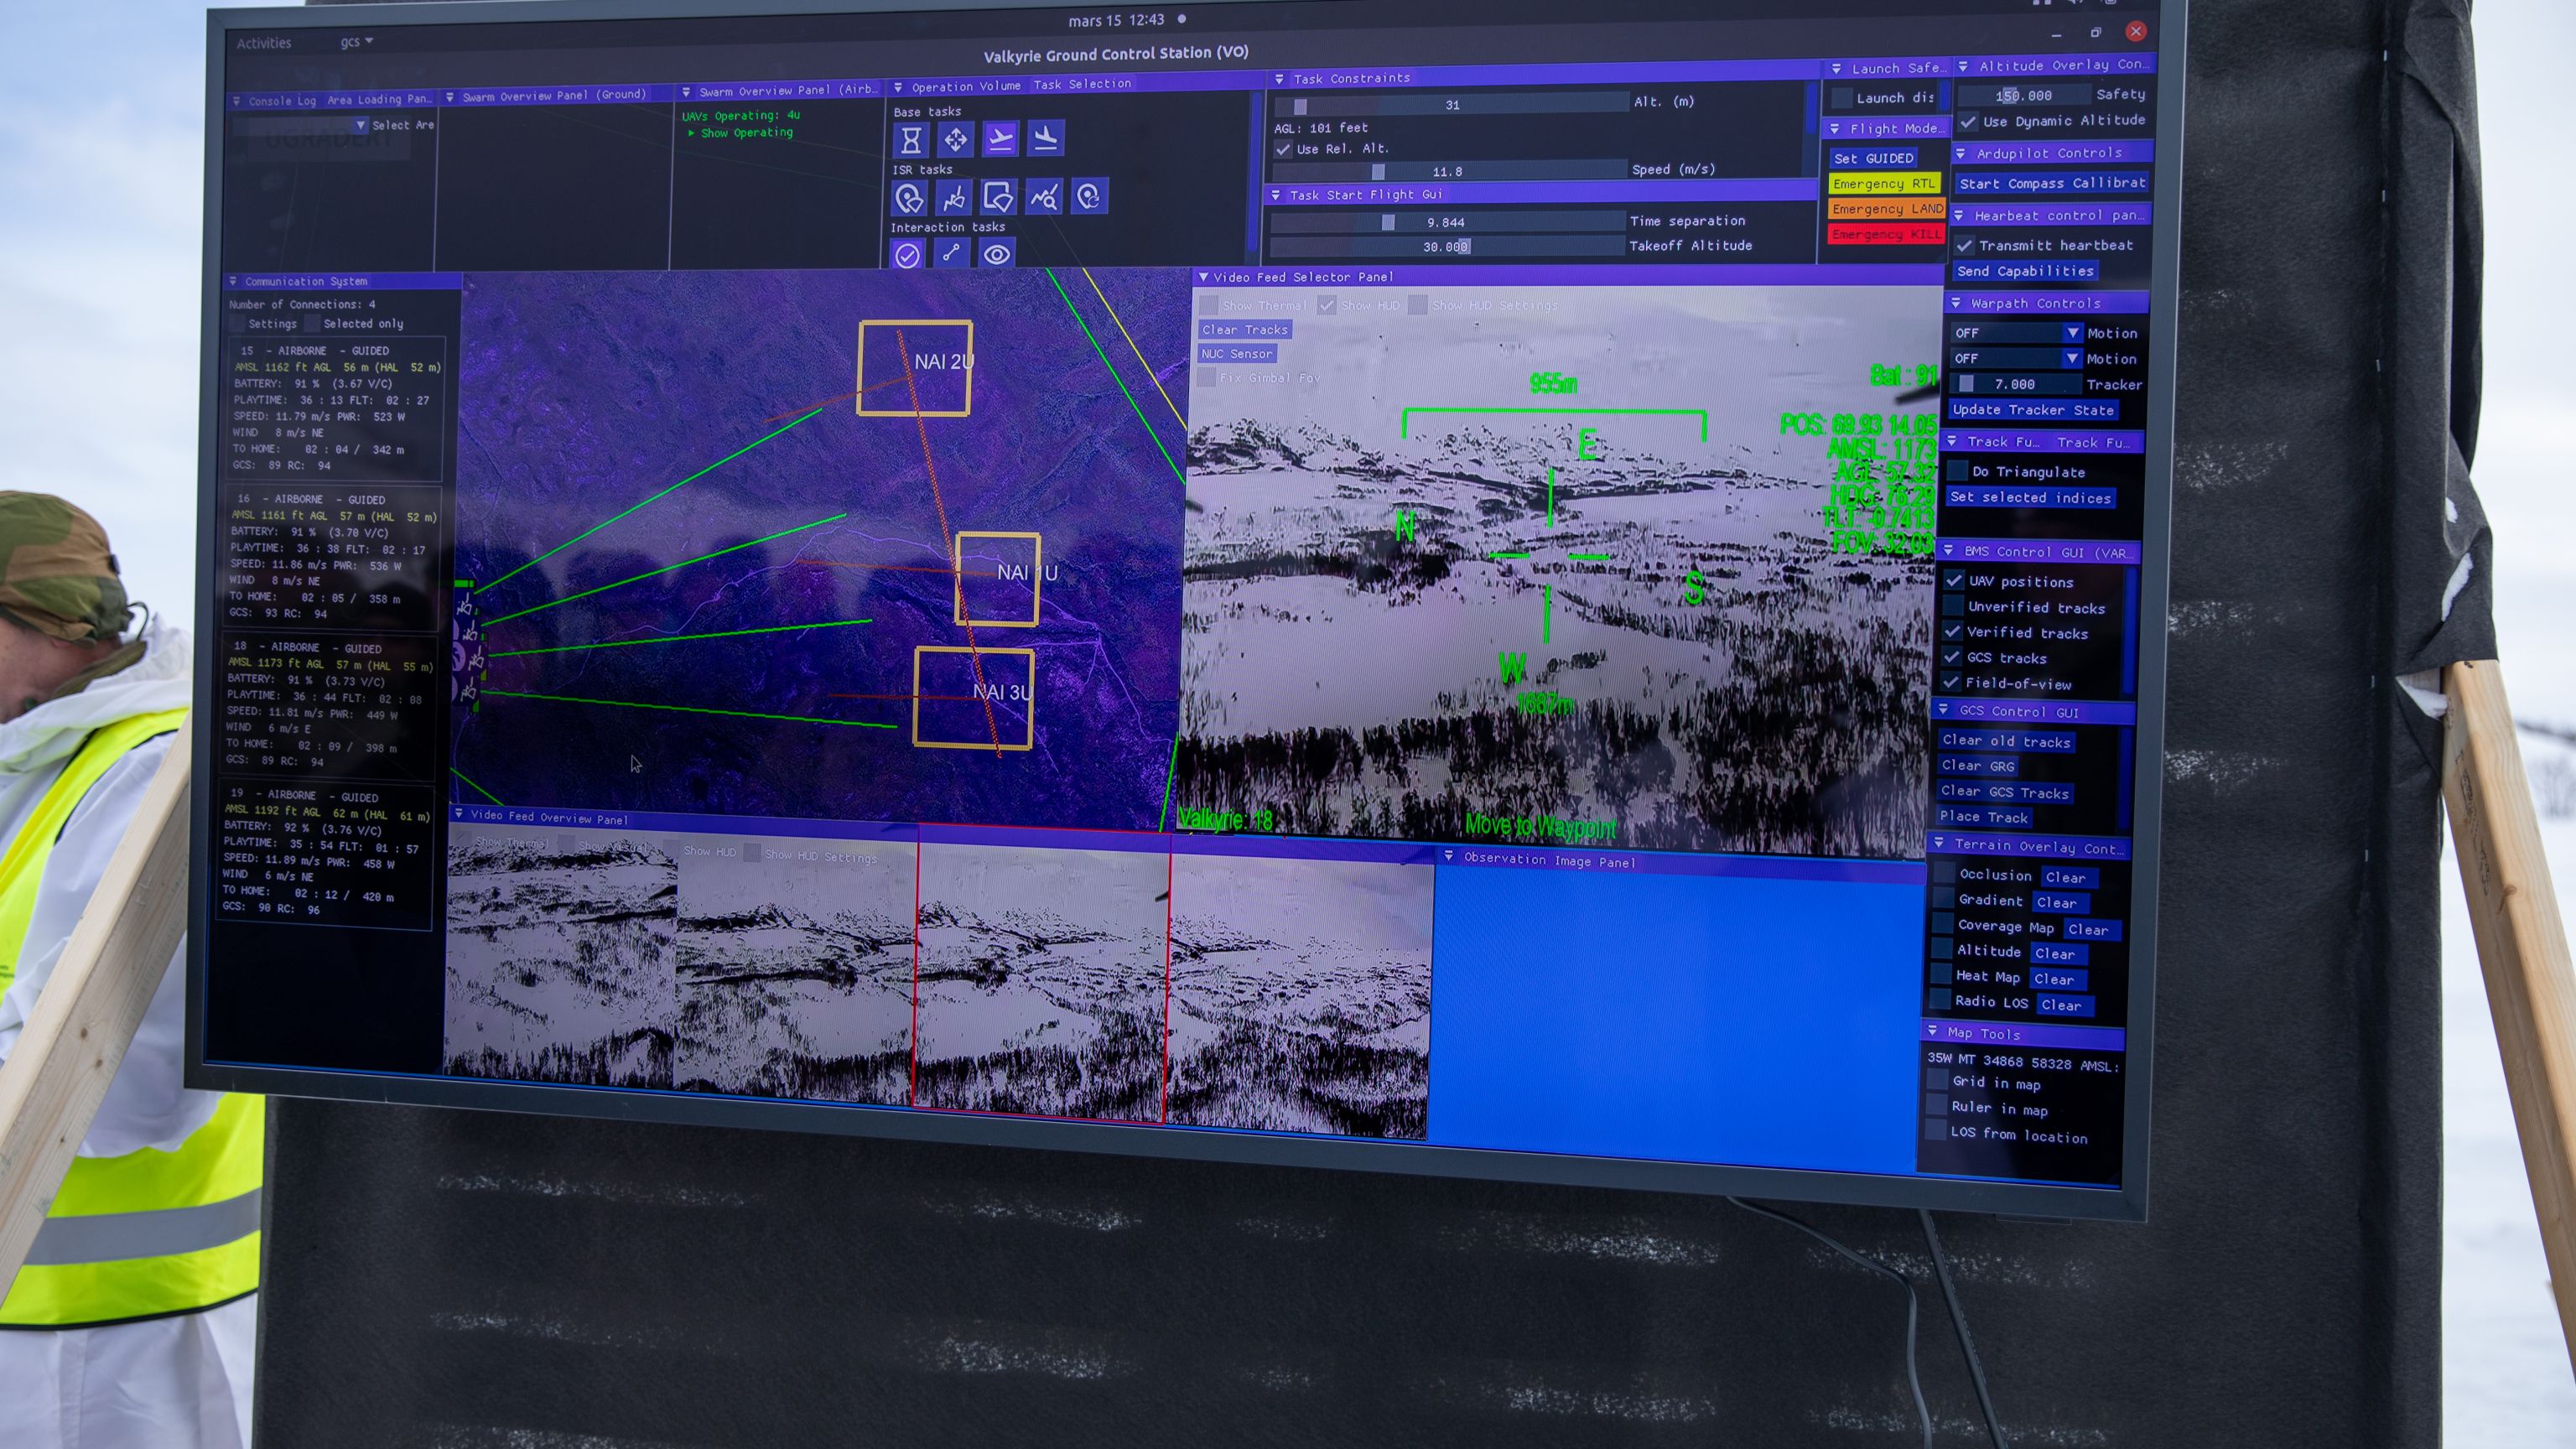The image size is (2576, 1449).
Task: Switch to the Operation Volume tab
Action: [966, 87]
